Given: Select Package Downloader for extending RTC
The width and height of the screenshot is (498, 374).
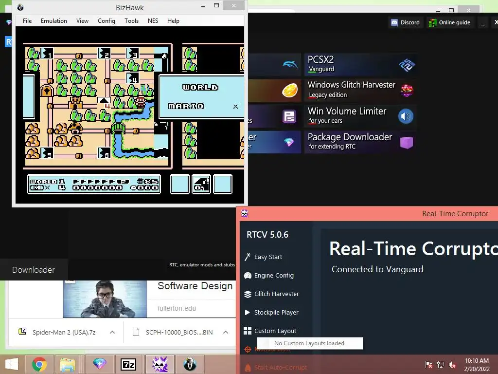Looking at the screenshot, I should tap(360, 142).
